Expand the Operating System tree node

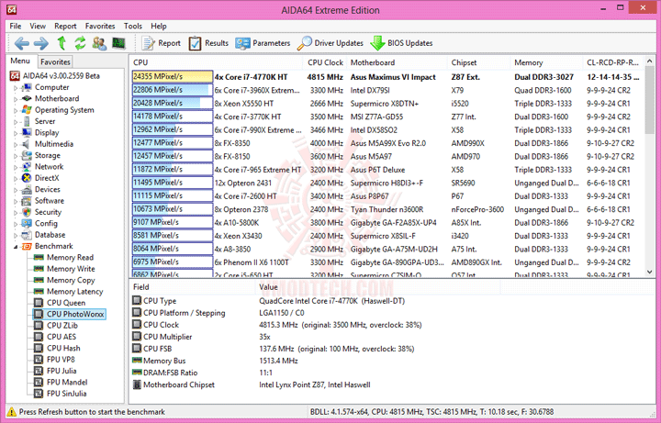[x=16, y=111]
